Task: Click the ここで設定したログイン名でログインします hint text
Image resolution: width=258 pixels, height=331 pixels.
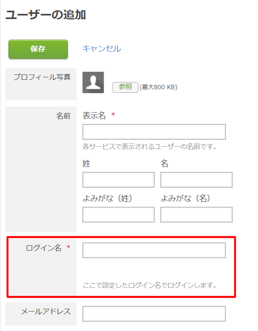Action: [x=150, y=285]
